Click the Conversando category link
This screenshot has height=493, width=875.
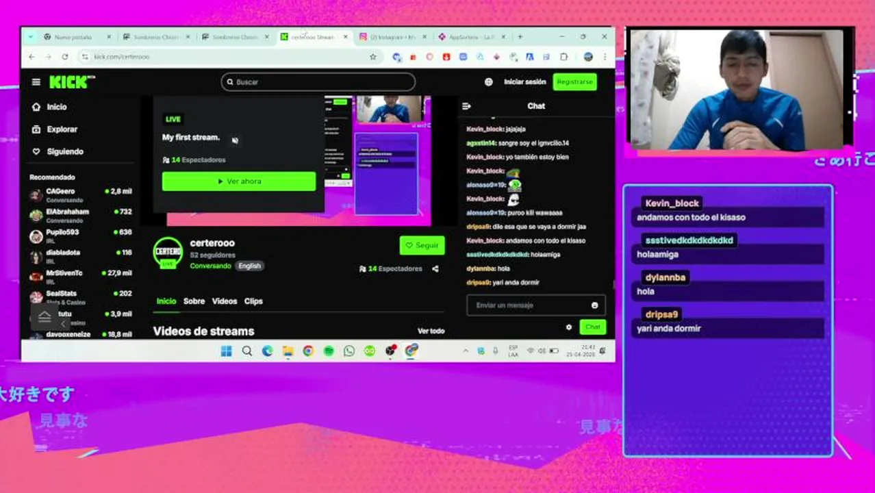pyautogui.click(x=210, y=266)
